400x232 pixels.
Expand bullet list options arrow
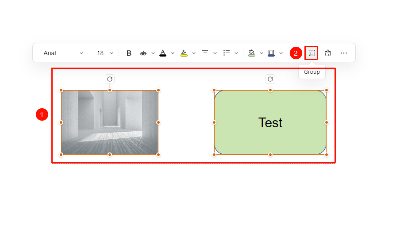coord(236,53)
